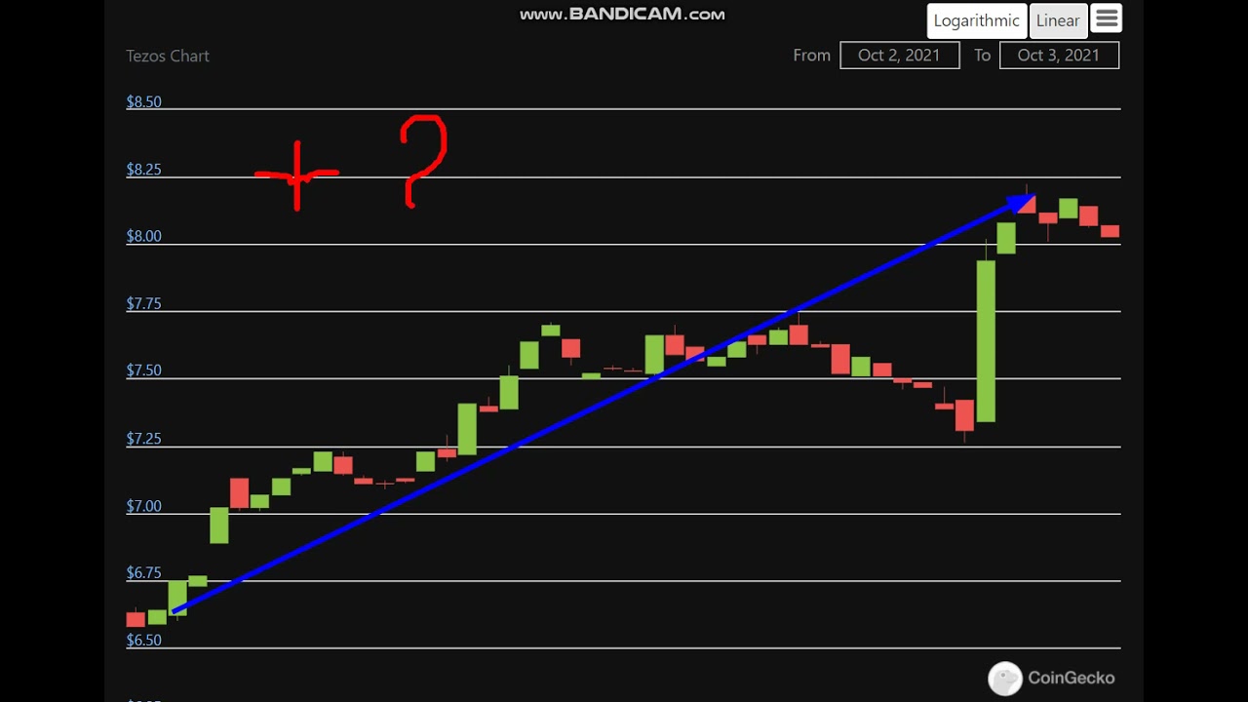This screenshot has width=1248, height=702.
Task: Click the $6.50 price axis label
Action: click(144, 641)
